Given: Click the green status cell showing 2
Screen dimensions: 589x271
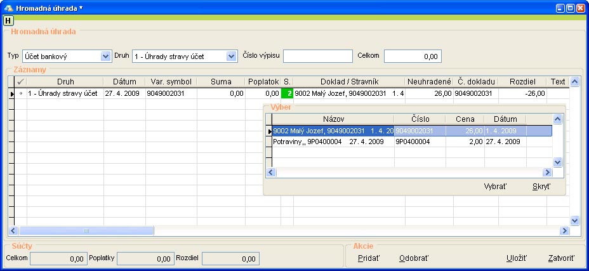Looking at the screenshot, I should pyautogui.click(x=287, y=93).
